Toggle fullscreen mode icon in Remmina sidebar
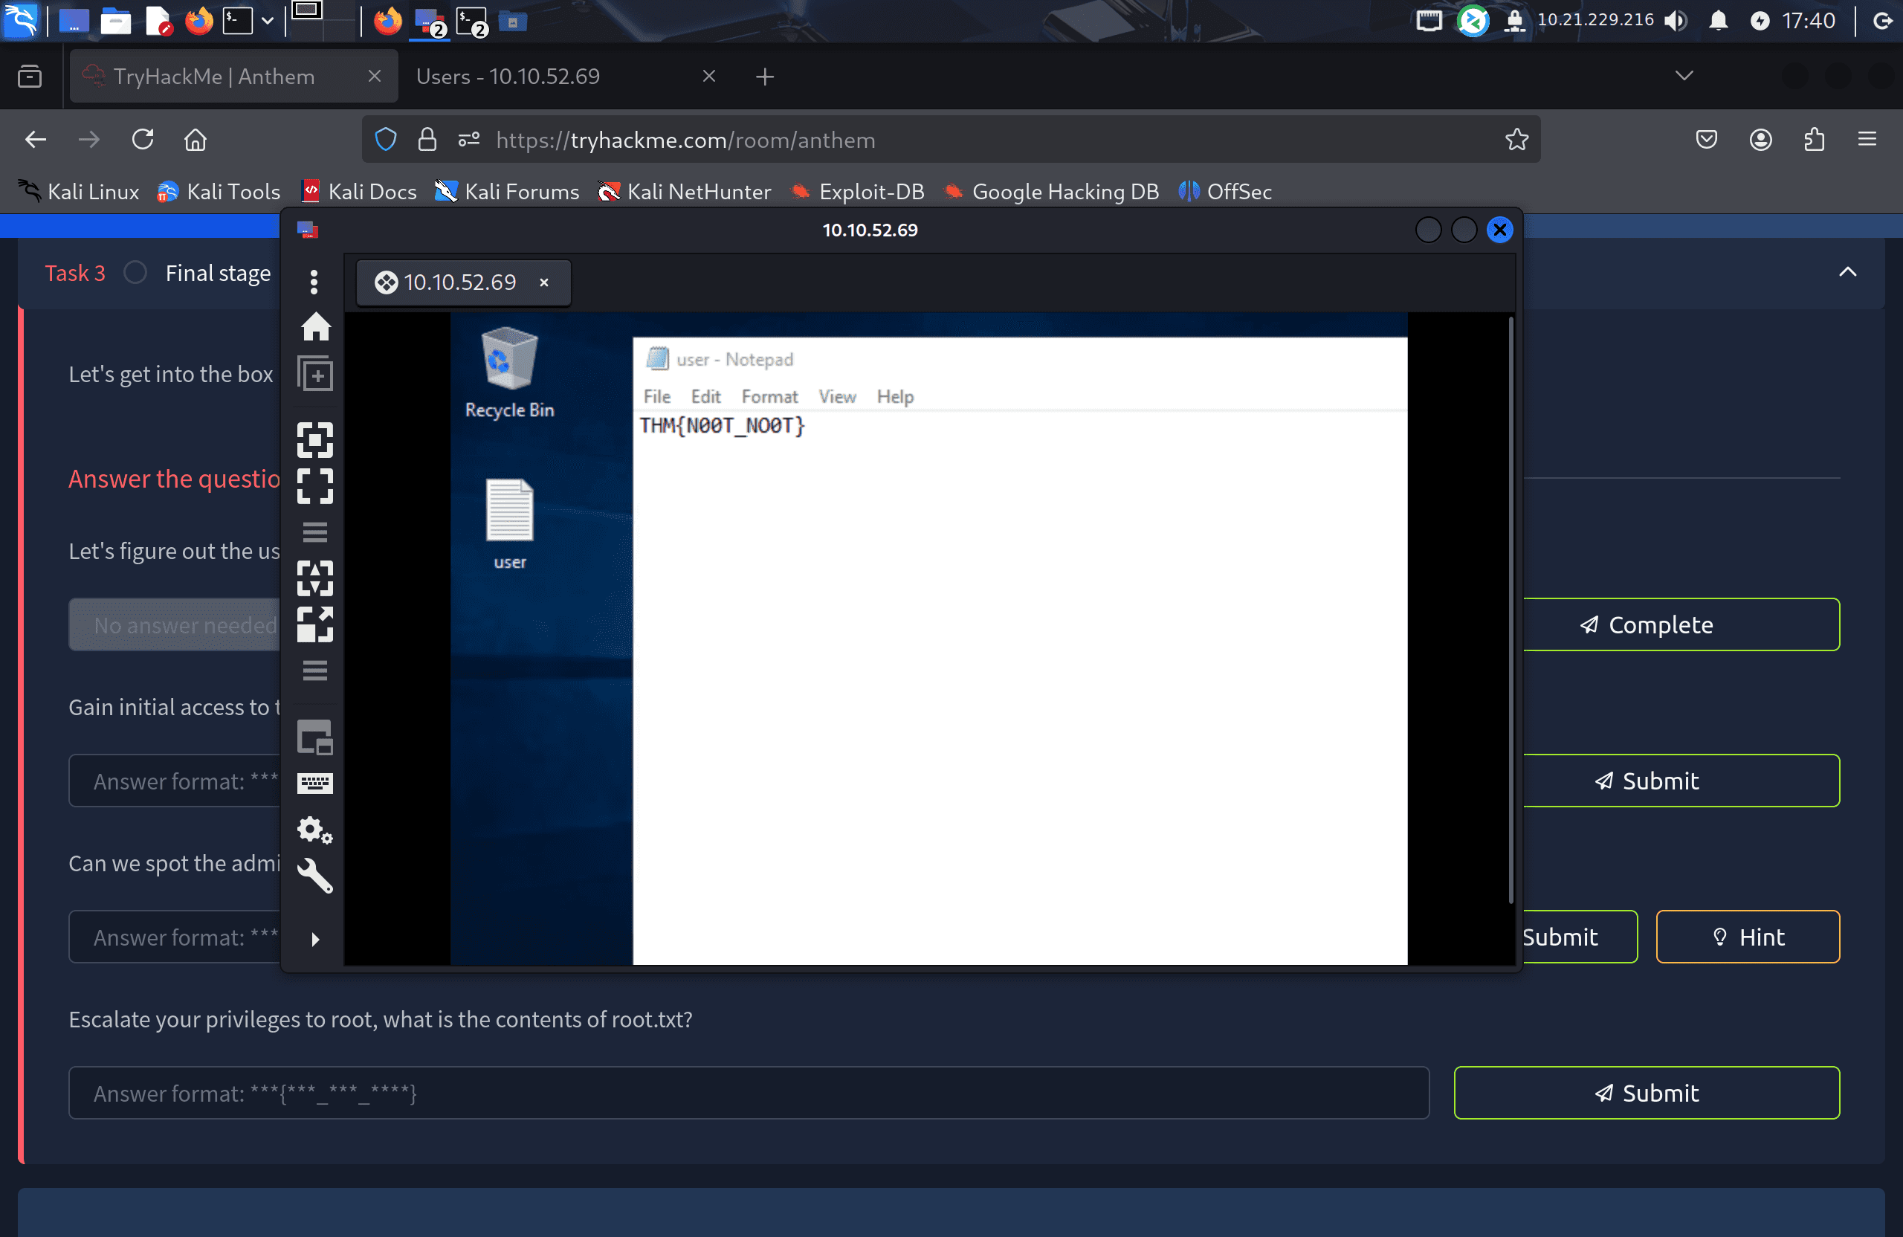 pyautogui.click(x=315, y=486)
